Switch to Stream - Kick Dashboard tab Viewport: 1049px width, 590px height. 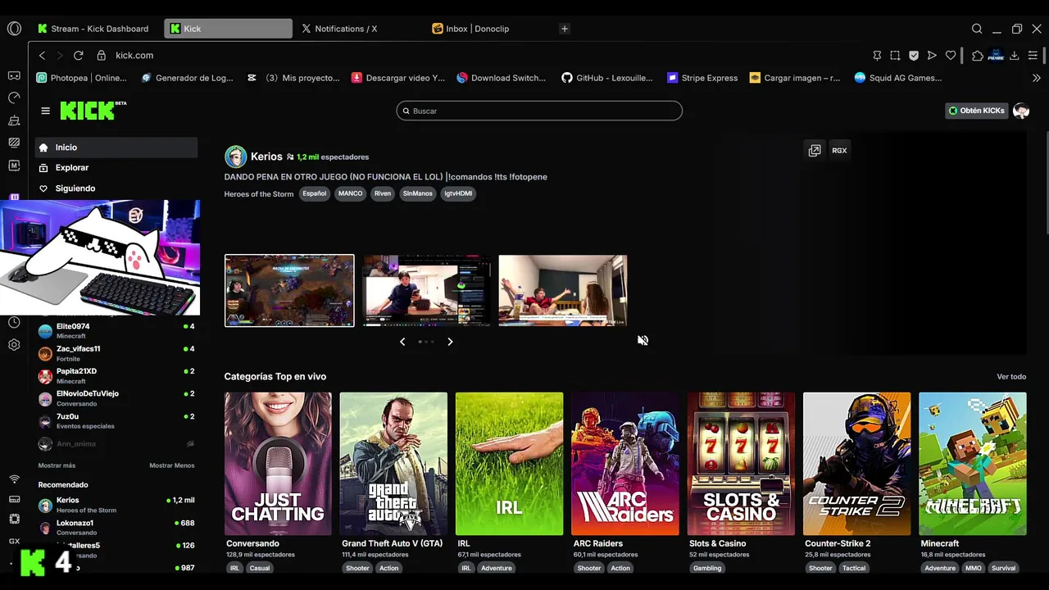click(x=93, y=29)
